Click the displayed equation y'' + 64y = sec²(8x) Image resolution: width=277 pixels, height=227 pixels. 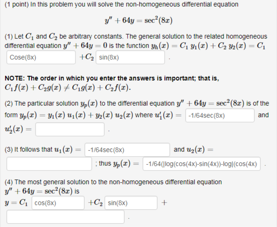pyautogui.click(x=138, y=20)
